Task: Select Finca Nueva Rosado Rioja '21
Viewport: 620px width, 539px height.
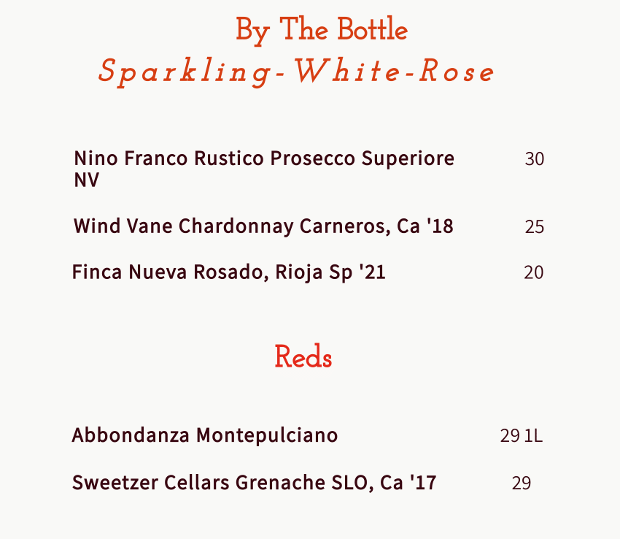Action: click(228, 273)
